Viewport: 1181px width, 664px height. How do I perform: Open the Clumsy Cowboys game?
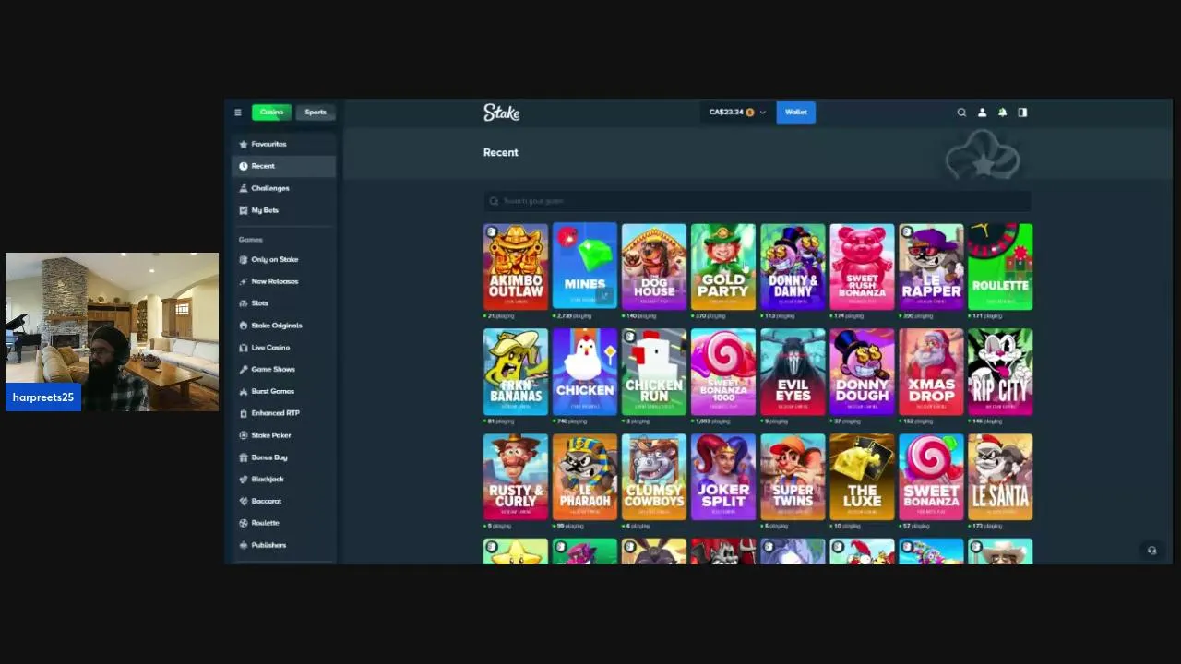654,477
